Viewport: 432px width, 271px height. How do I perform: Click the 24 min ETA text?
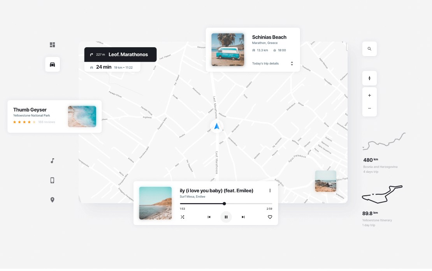[x=104, y=67]
